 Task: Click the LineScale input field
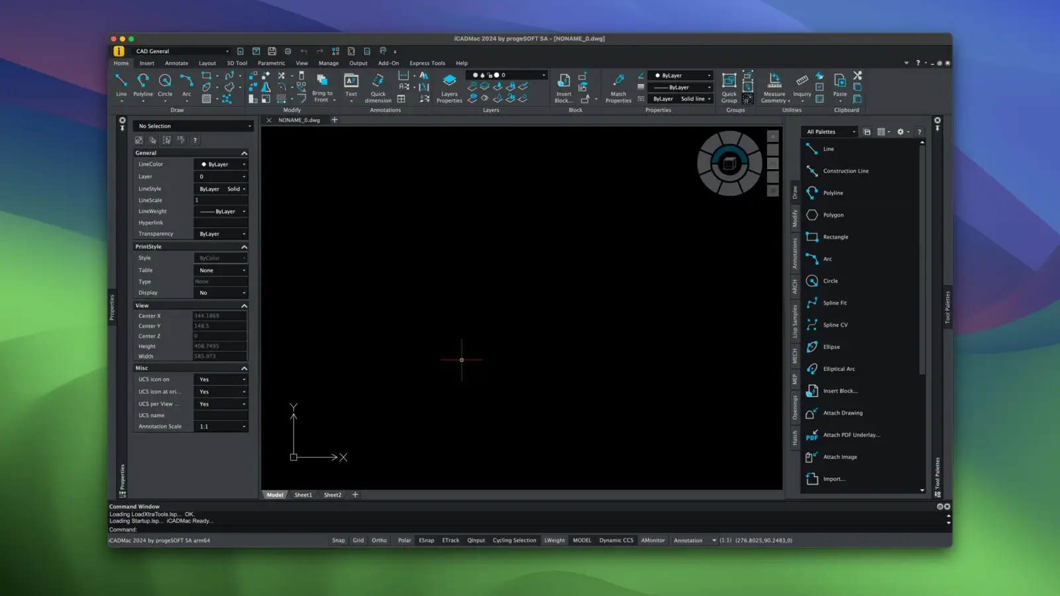pos(220,200)
